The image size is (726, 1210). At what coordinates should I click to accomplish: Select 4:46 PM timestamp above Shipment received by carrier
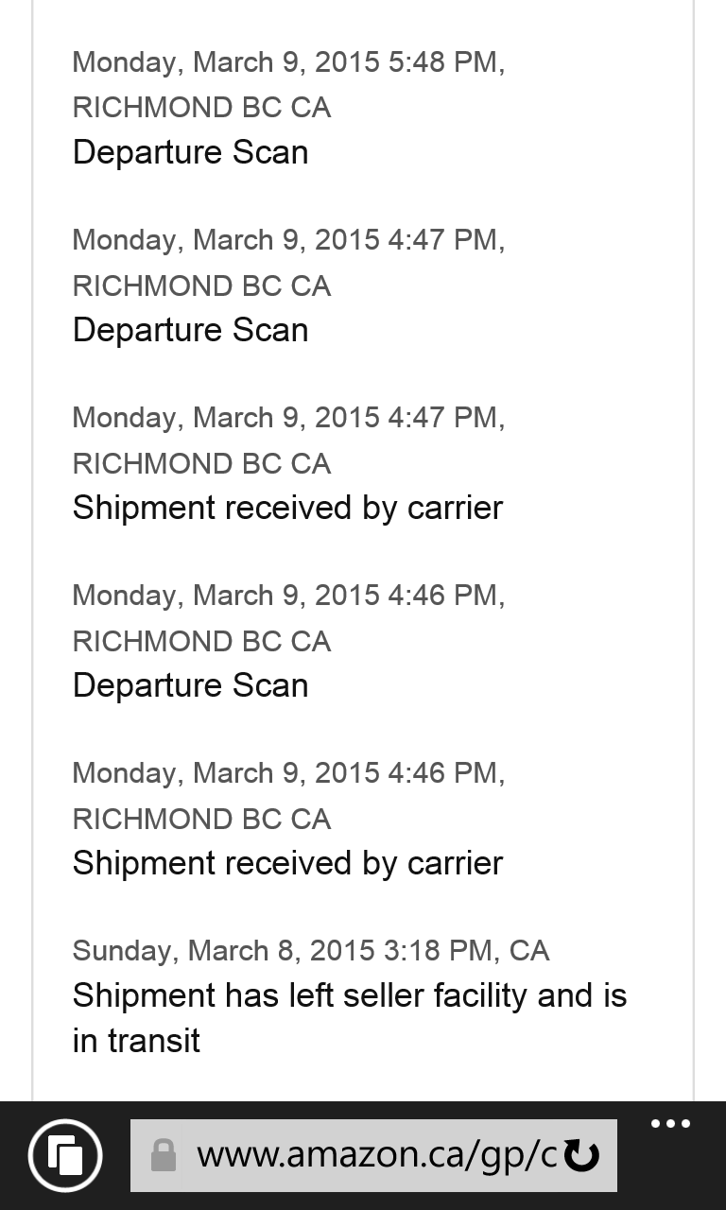288,773
